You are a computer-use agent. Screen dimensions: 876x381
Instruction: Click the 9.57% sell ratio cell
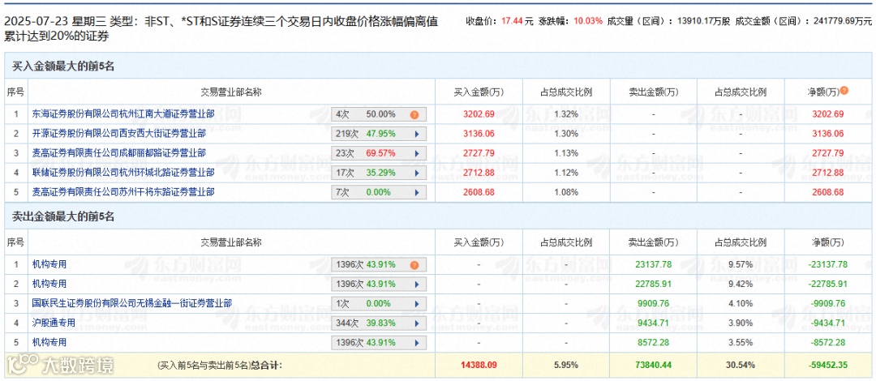coord(741,265)
